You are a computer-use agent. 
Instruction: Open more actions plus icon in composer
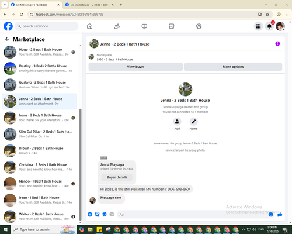90,214
